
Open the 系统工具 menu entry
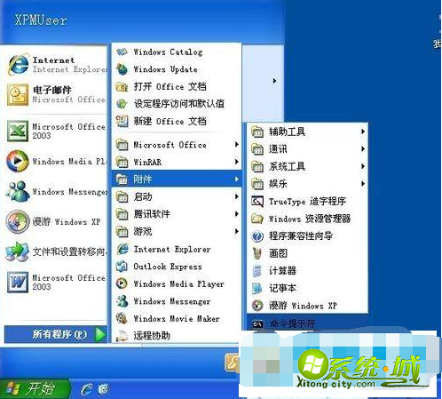[308, 166]
